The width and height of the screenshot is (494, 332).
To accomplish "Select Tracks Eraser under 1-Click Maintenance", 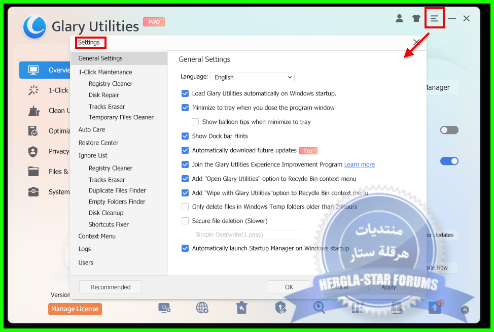I will 107,107.
